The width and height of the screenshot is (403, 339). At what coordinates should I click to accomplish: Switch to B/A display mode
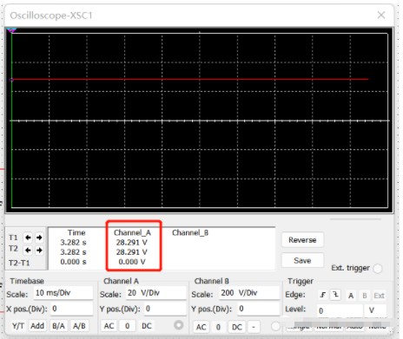(58, 326)
